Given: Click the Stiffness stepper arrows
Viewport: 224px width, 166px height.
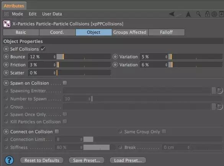Looking at the screenshot, I should point(81,147).
